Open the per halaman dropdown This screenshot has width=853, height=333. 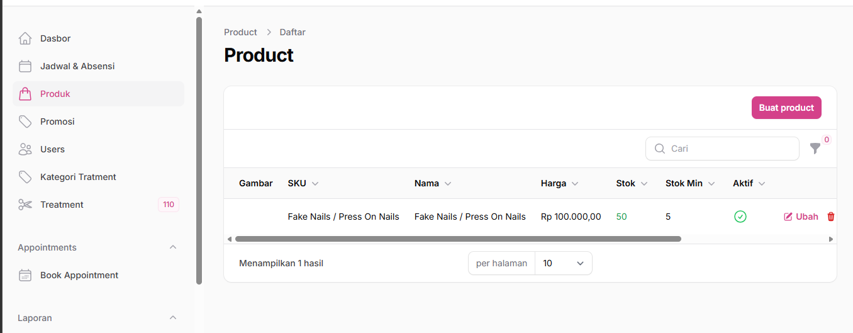coord(563,263)
